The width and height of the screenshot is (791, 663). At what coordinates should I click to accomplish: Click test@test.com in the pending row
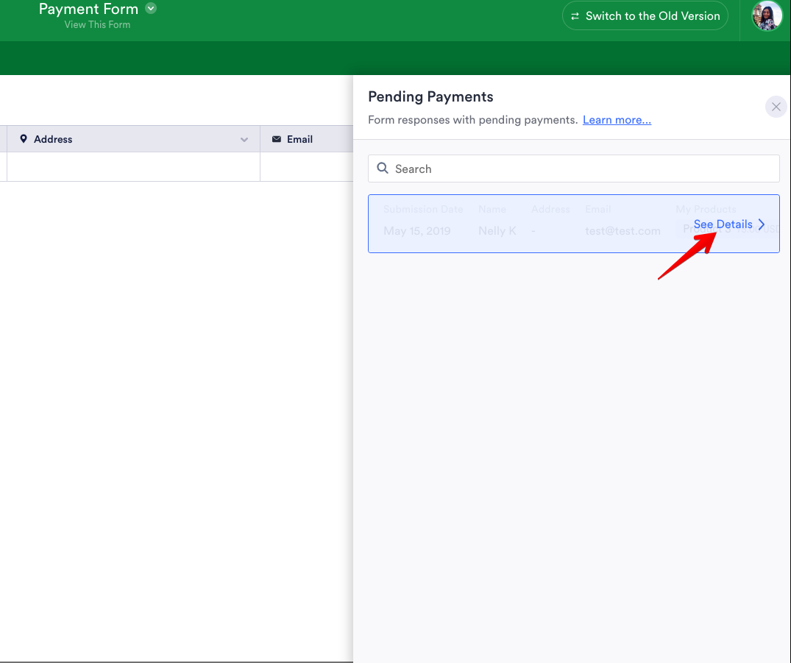click(x=622, y=231)
